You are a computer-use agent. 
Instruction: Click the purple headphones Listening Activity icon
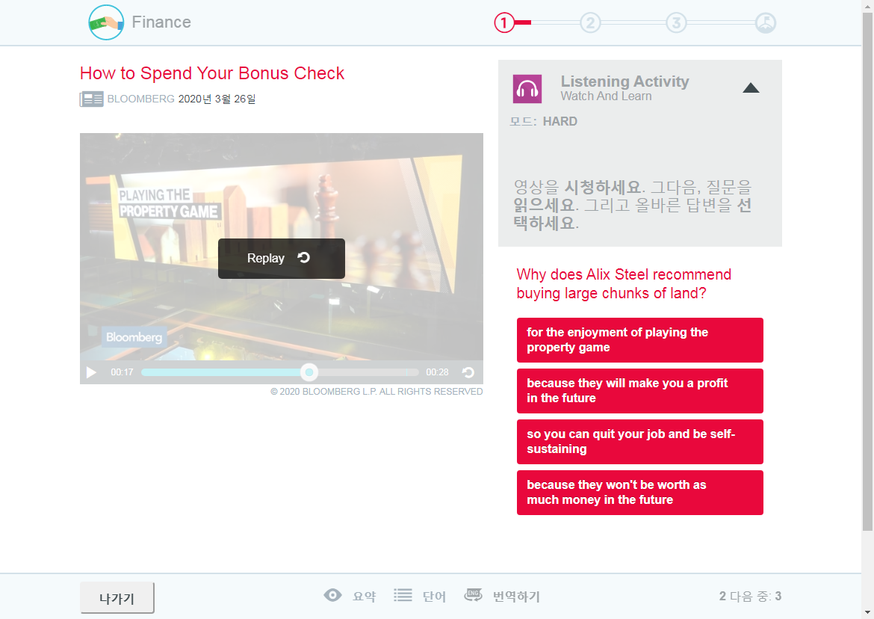pyautogui.click(x=527, y=89)
